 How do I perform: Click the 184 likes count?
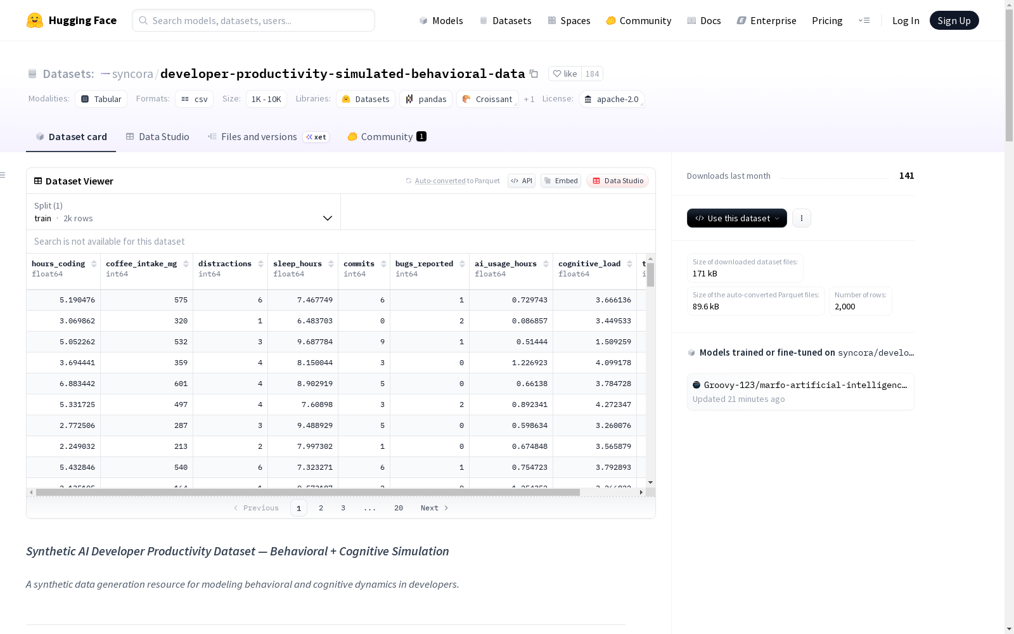pos(593,74)
